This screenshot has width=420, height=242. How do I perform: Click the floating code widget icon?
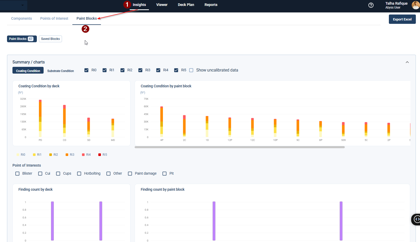(417, 219)
